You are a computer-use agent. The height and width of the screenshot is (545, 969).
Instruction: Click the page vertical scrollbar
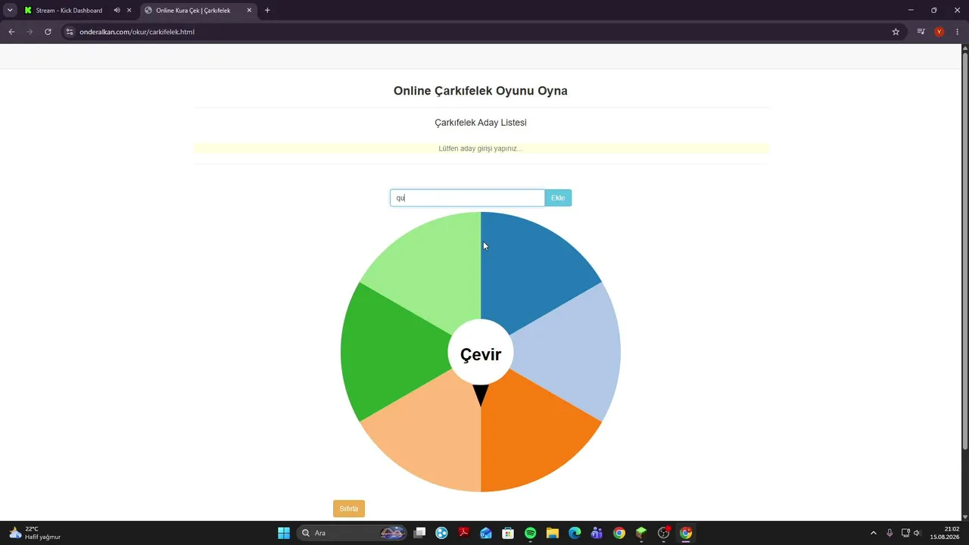(964, 250)
